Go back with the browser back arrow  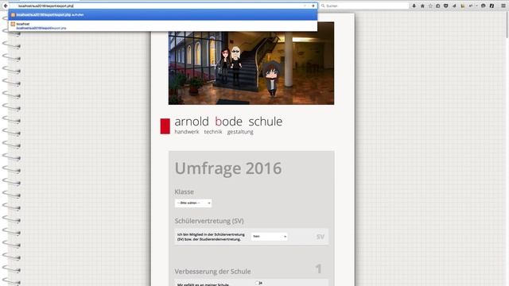[x=6, y=6]
